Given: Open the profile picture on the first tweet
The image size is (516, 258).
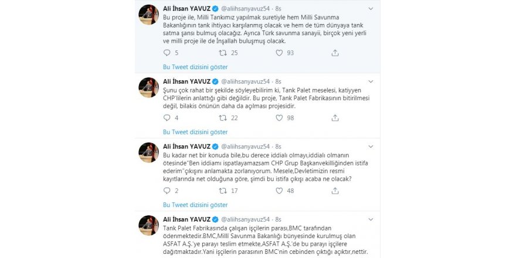Looking at the screenshot, I should [148, 15].
